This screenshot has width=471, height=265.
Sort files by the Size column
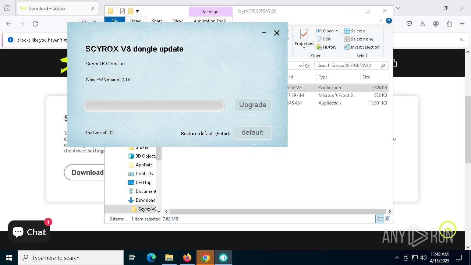(375, 77)
